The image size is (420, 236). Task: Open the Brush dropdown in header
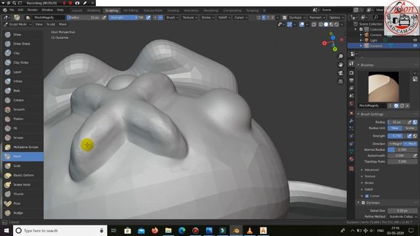tap(172, 18)
